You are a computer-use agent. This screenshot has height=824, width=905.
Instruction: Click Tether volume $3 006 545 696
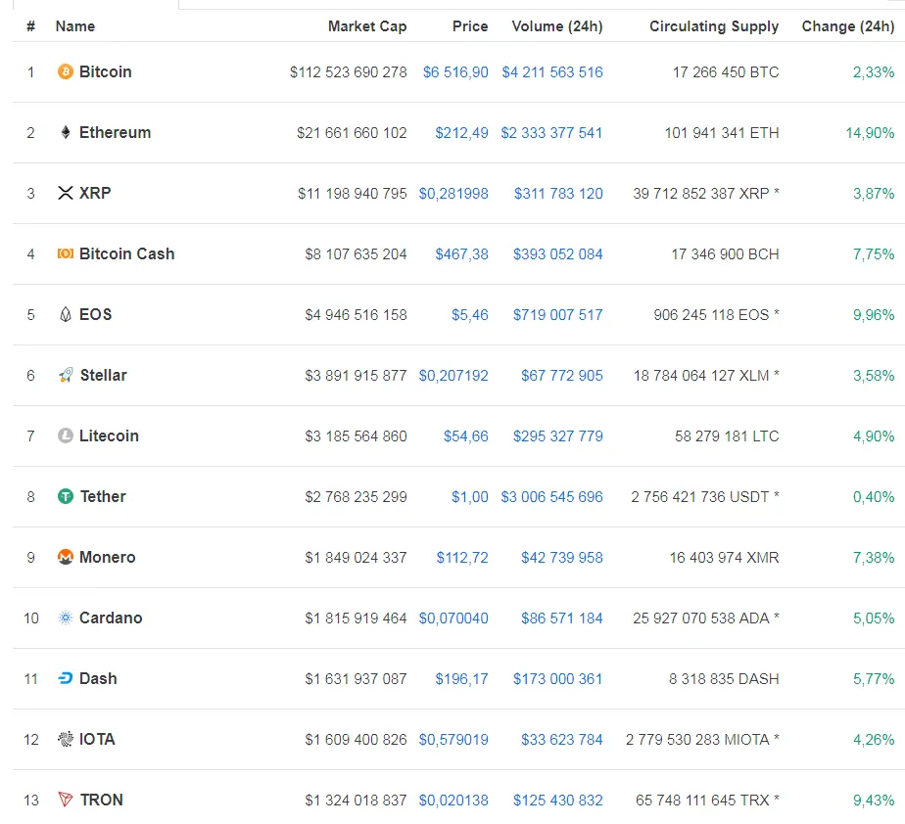pos(551,496)
